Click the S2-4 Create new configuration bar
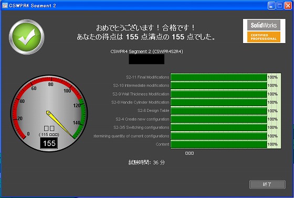The image size is (294, 198). pyautogui.click(x=218, y=119)
